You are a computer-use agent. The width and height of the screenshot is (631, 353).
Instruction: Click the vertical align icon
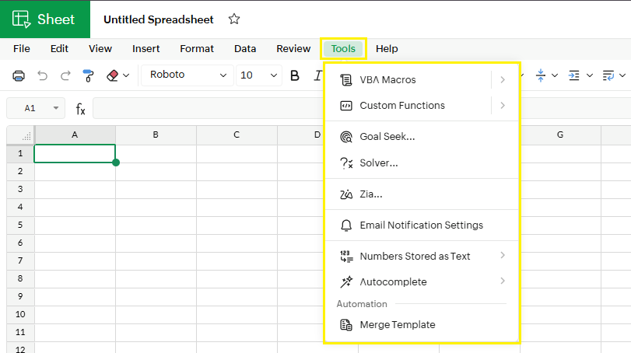point(541,75)
